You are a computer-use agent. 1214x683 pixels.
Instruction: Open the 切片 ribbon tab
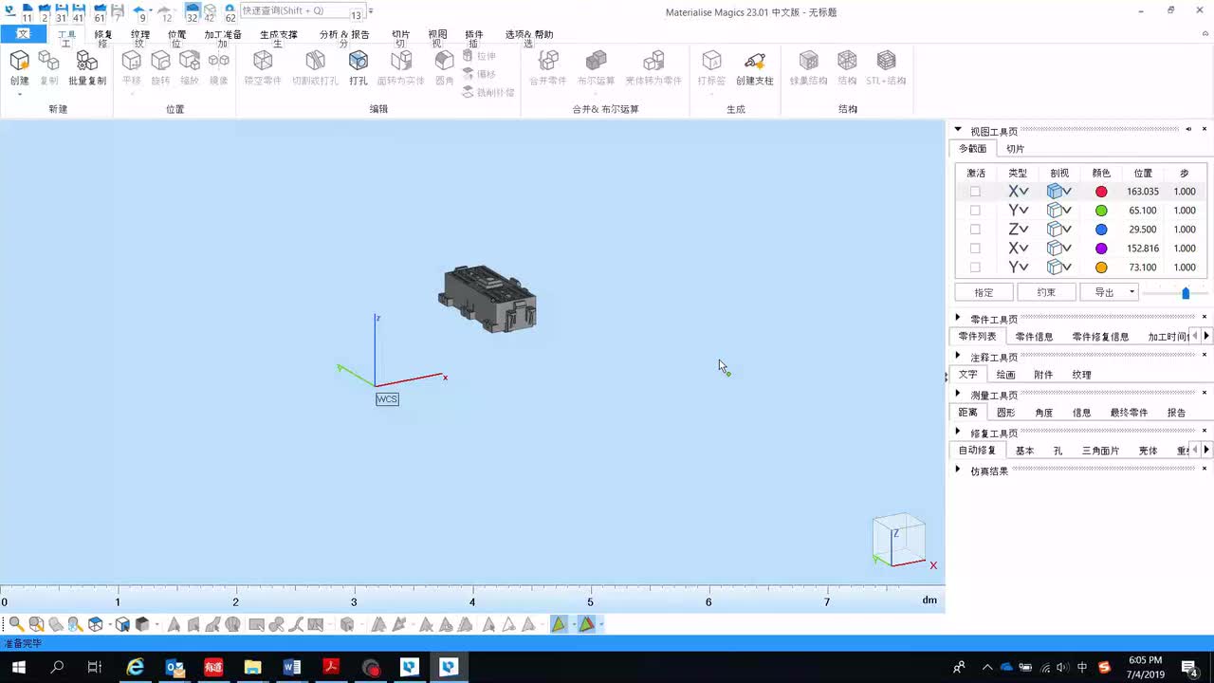[x=401, y=34]
